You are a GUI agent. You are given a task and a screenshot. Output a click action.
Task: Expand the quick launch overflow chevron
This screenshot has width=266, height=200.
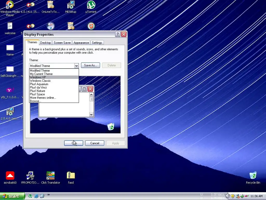[49, 195]
